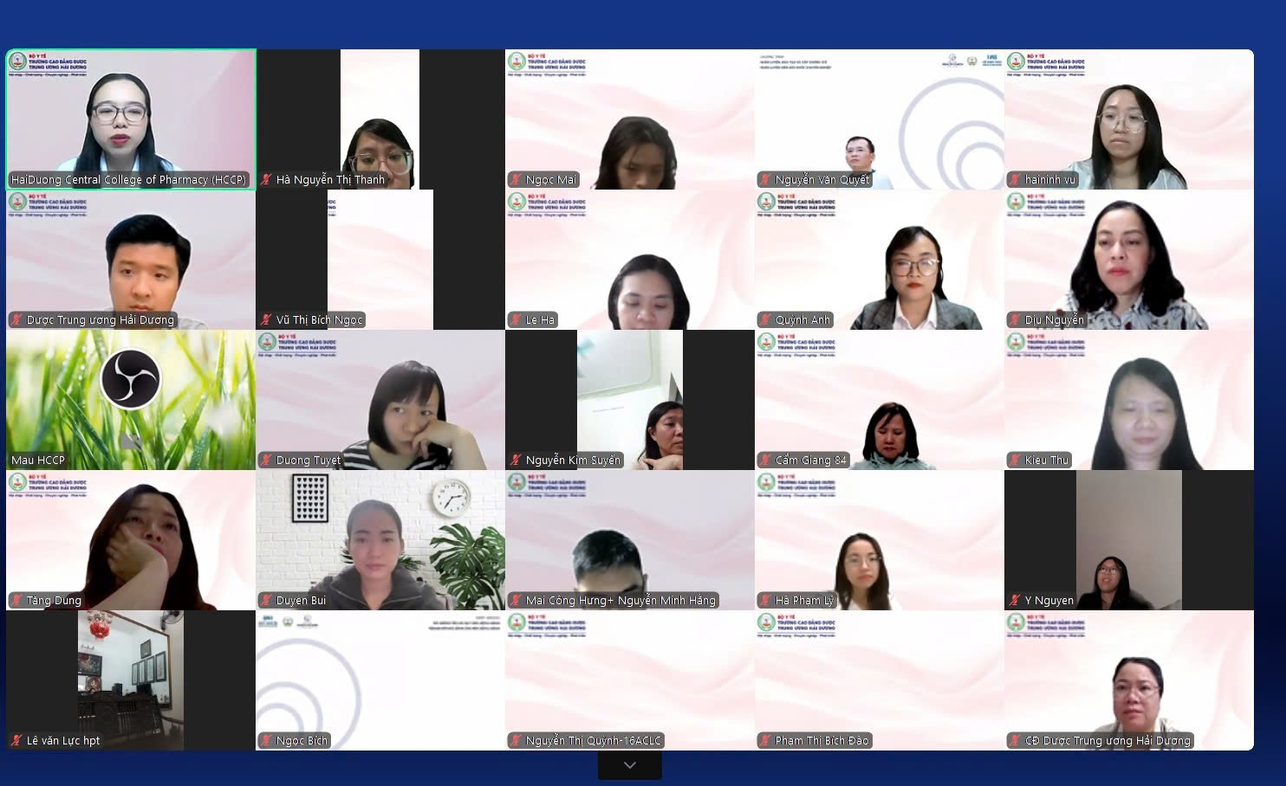Click the Lê văn Lực hpt name label
This screenshot has width=1286, height=786.
[62, 741]
